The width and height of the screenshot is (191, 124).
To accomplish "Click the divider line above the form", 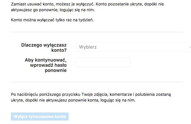I will 97,32.
